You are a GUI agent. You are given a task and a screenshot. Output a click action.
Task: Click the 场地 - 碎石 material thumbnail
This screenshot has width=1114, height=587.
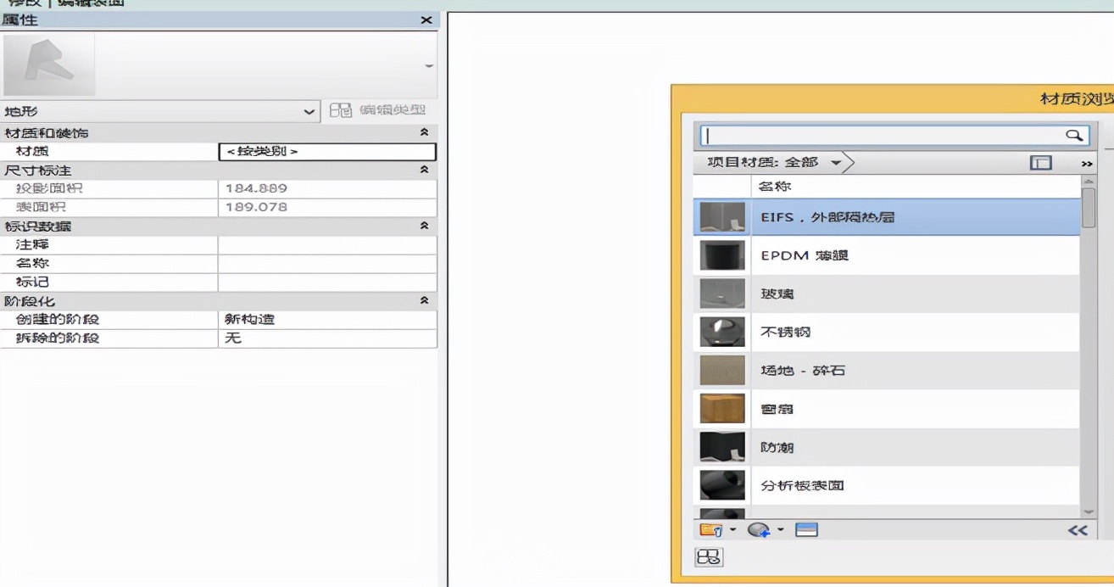pos(721,370)
